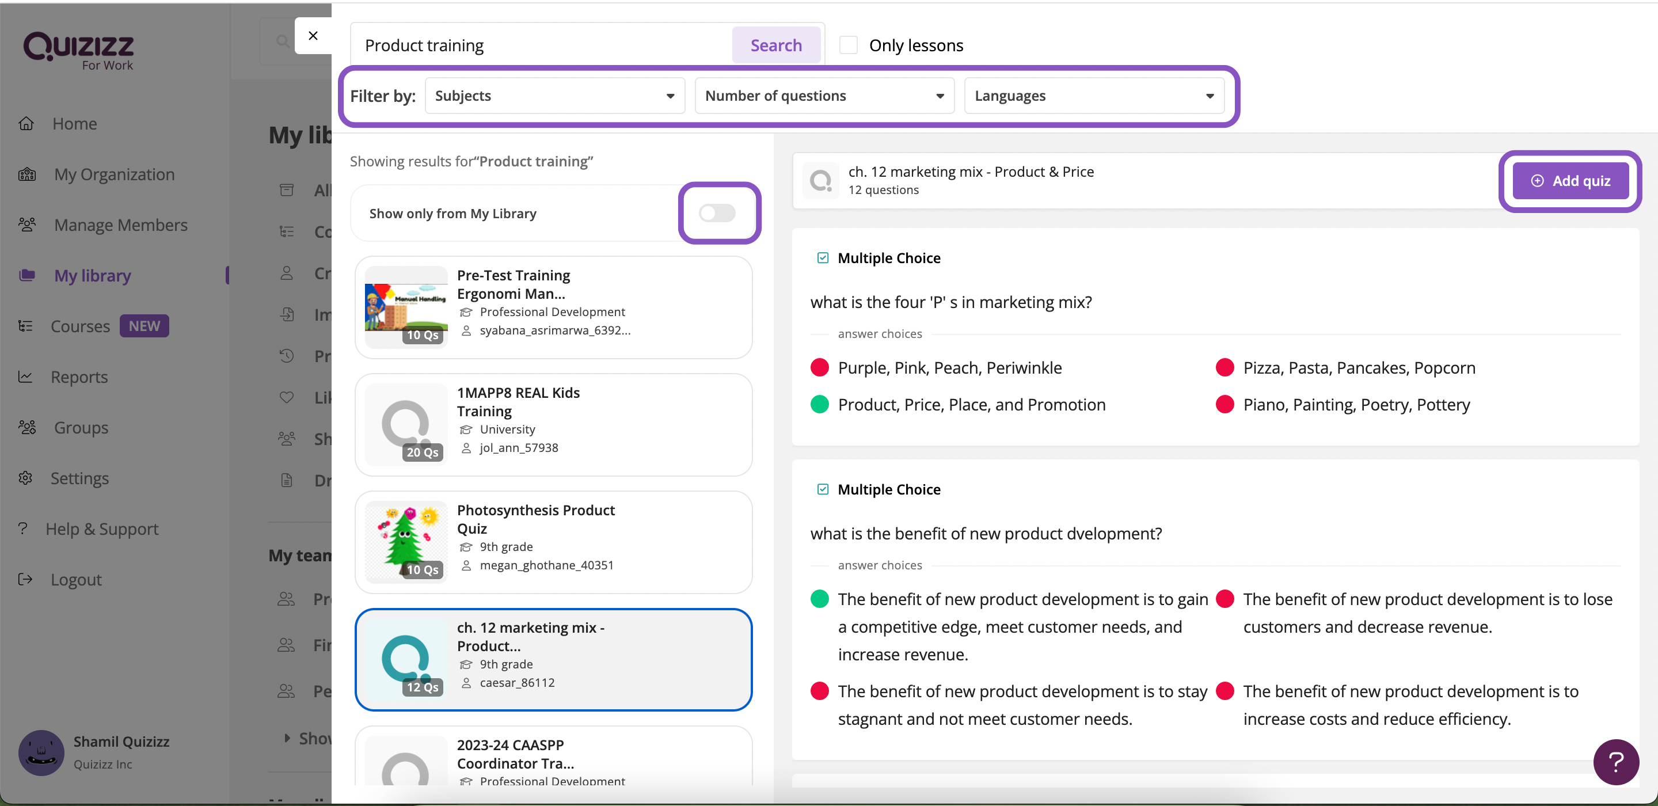Open Help & Support menu item
The width and height of the screenshot is (1658, 806).
102,529
